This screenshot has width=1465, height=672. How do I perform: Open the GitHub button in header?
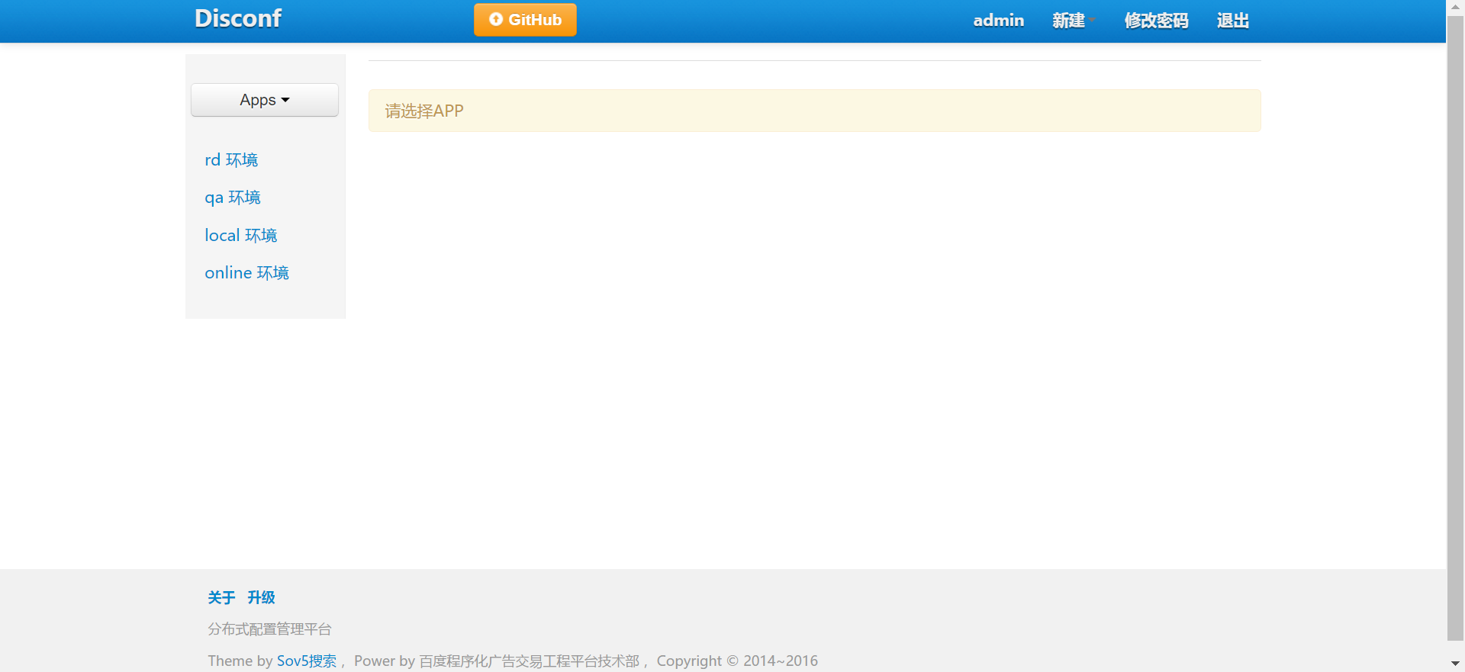click(525, 20)
